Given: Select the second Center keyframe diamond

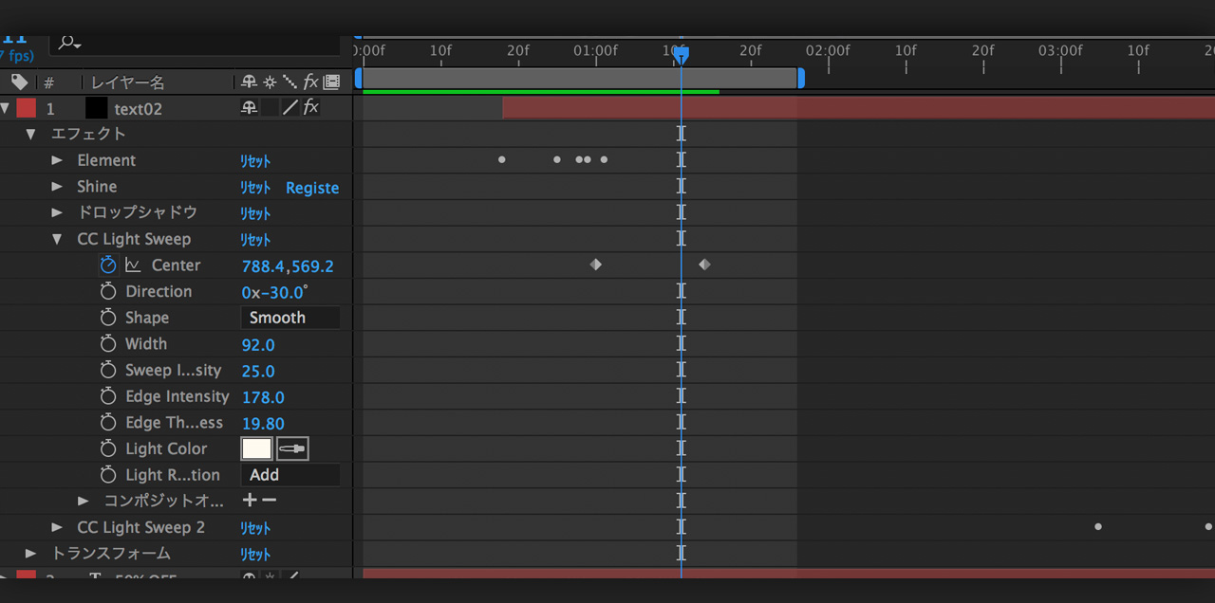Looking at the screenshot, I should [704, 265].
